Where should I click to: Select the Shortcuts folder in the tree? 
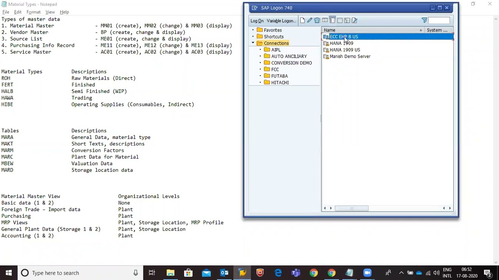tap(274, 37)
